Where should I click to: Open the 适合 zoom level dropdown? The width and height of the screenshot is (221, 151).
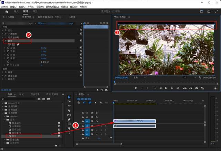139,77
